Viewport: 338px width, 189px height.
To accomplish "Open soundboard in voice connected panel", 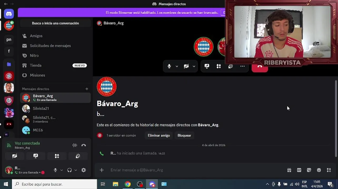I will click(x=78, y=156).
